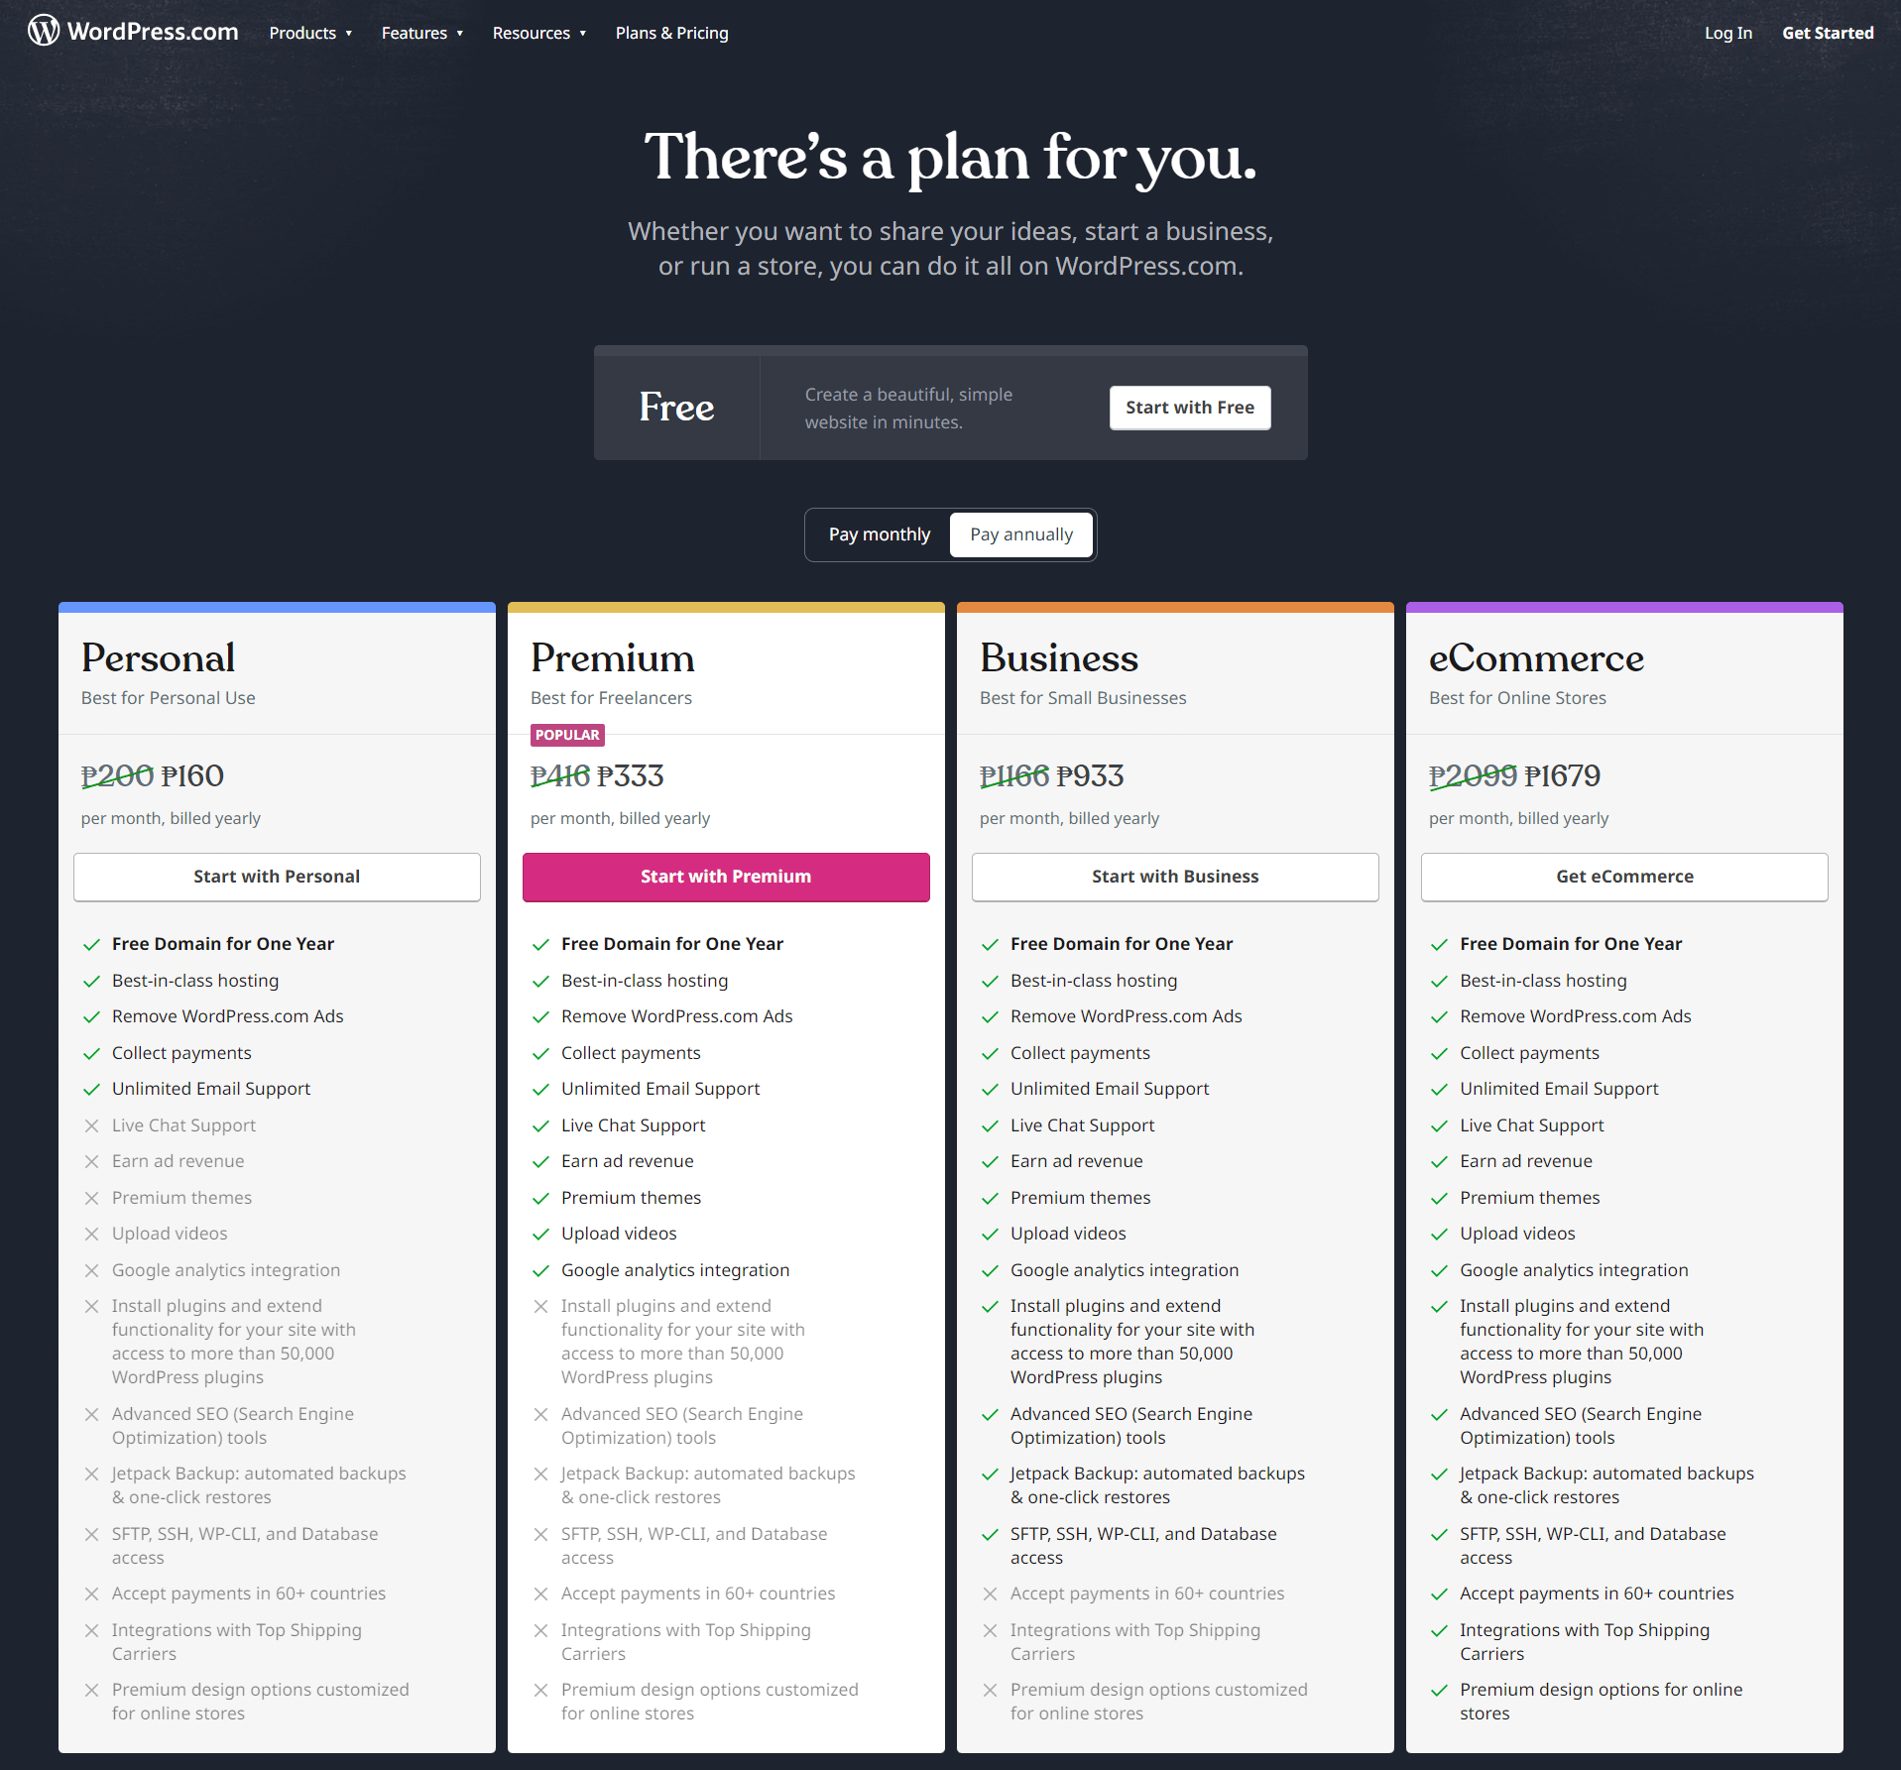Click eCommerce Best-in-class hosting checkmark icon

click(1439, 981)
